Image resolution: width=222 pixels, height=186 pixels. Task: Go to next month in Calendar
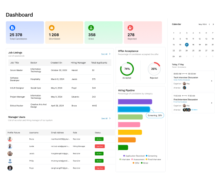point(213,24)
